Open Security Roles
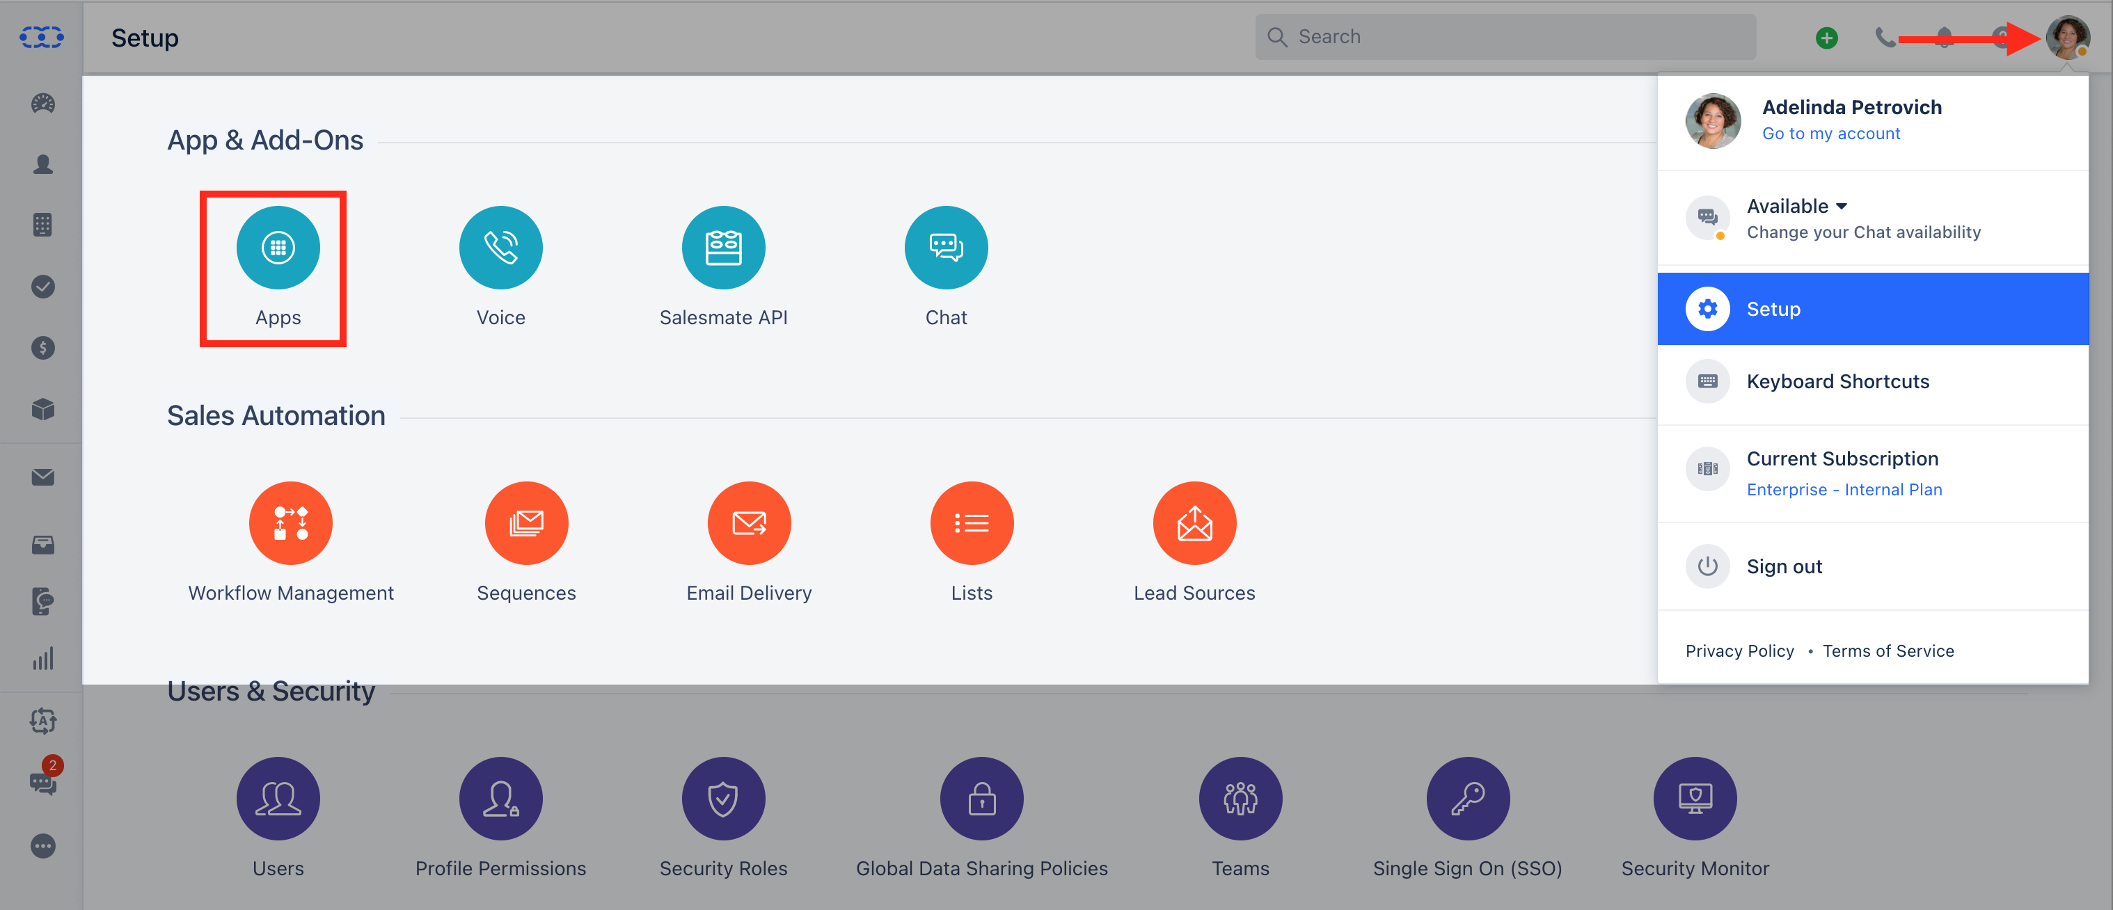This screenshot has width=2113, height=910. coord(724,799)
